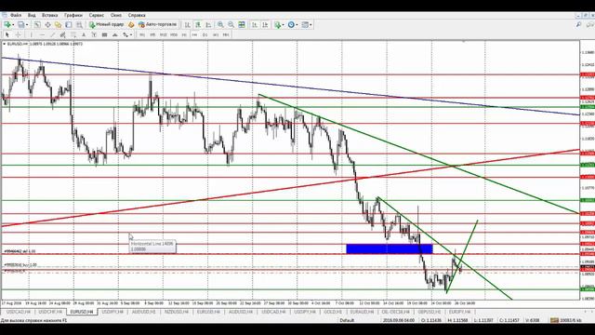The image size is (595, 335).
Task: Open the Вид menu
Action: click(32, 15)
